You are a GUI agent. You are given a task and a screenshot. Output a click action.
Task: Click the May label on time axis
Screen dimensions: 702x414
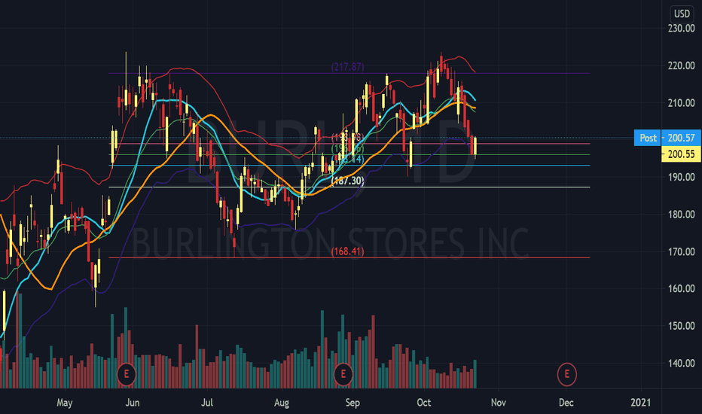click(x=65, y=403)
